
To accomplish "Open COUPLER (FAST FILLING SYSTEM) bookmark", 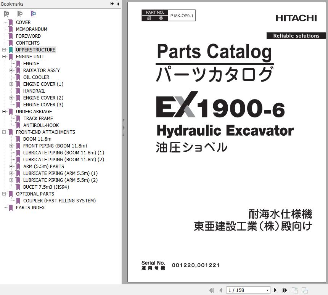I will click(59, 201).
